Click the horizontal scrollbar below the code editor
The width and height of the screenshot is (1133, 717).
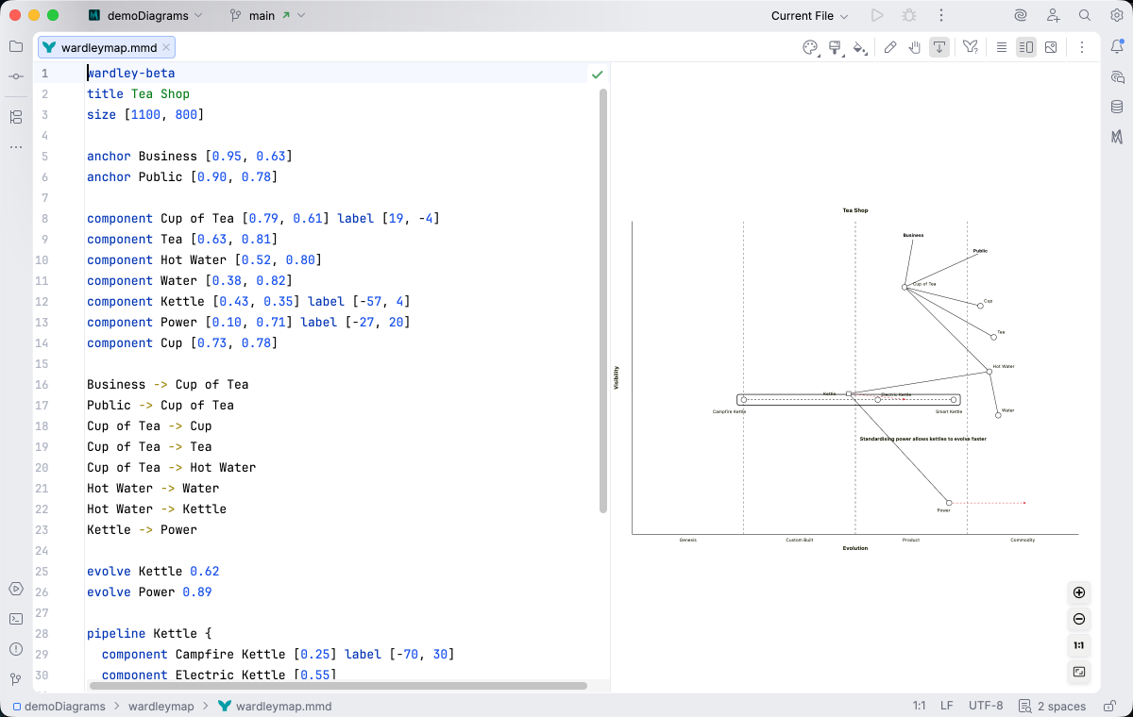(x=330, y=687)
